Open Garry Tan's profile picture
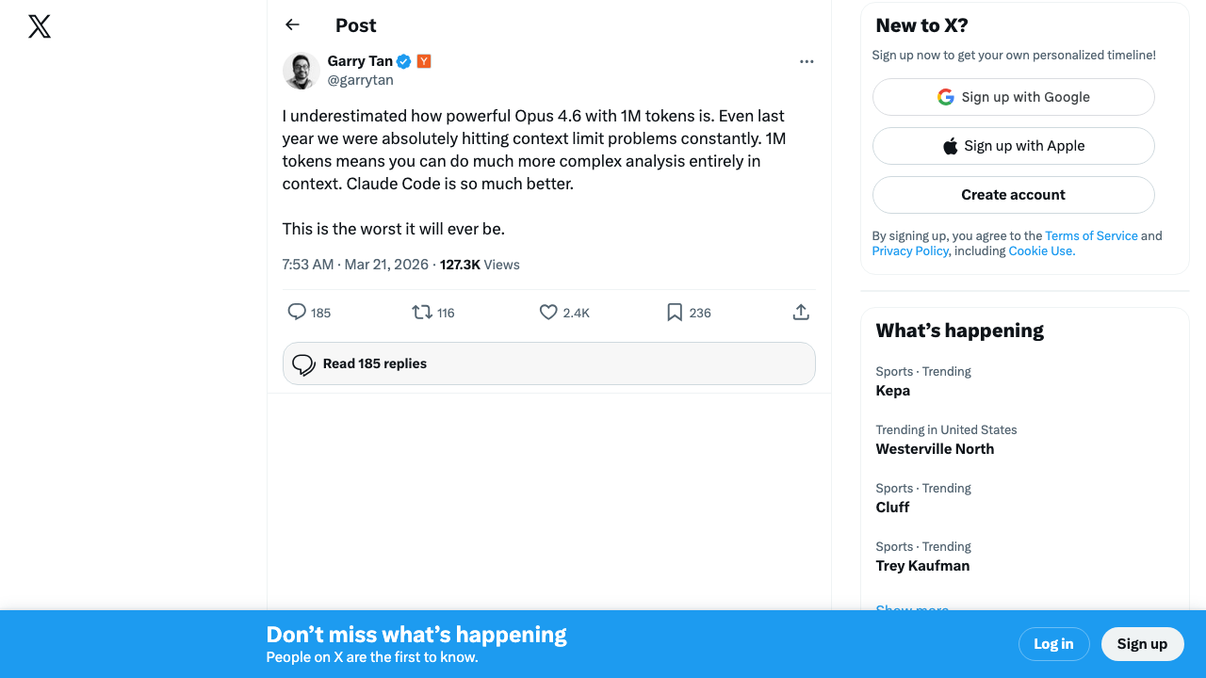This screenshot has height=678, width=1206. (x=301, y=71)
